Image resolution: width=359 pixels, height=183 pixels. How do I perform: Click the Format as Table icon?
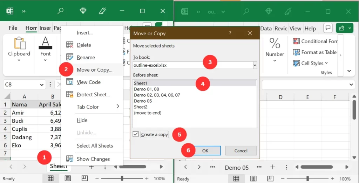point(296,52)
